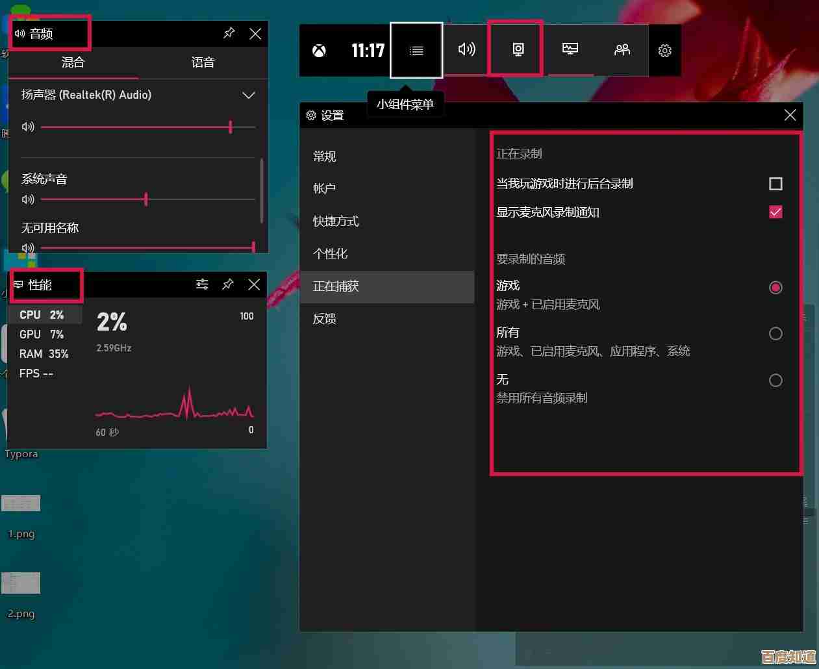Adjust the 系统声音 volume slider
The image size is (819, 669).
(146, 199)
